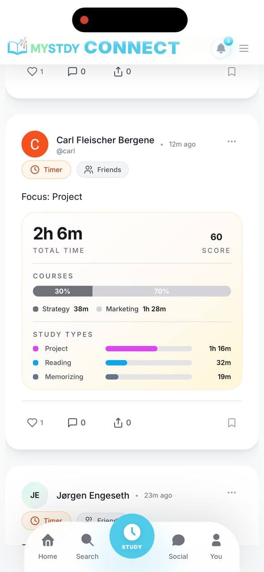Open the Search tab icon
This screenshot has width=264, height=572.
87,540
